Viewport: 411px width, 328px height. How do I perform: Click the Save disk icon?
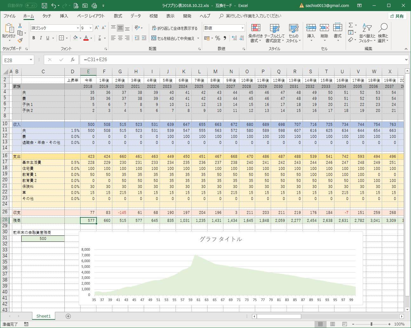[44, 5]
